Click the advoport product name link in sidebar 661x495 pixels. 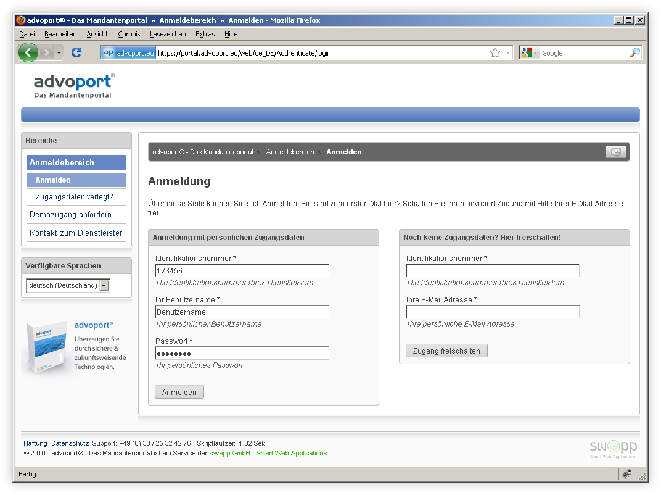94,325
